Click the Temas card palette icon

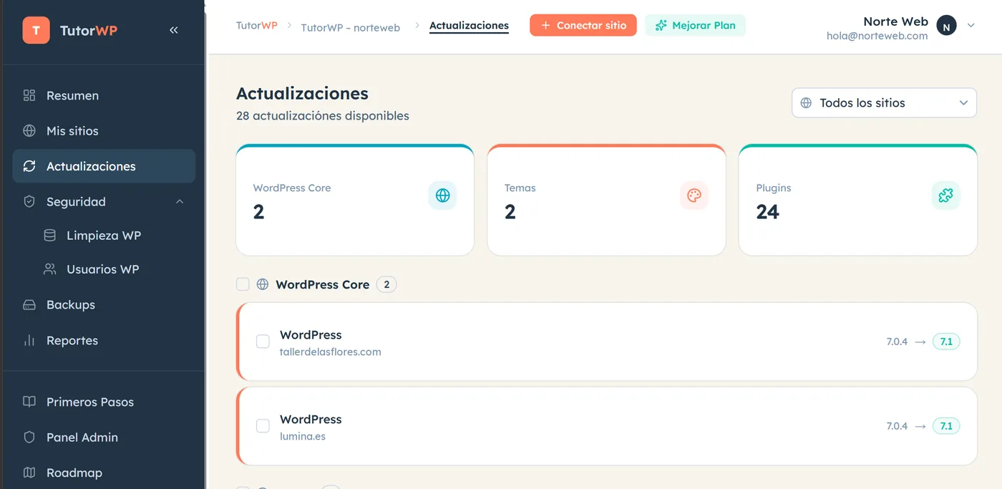(x=694, y=195)
